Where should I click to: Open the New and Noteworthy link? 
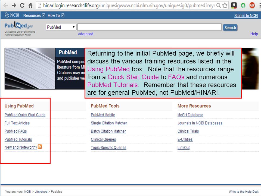(21, 147)
